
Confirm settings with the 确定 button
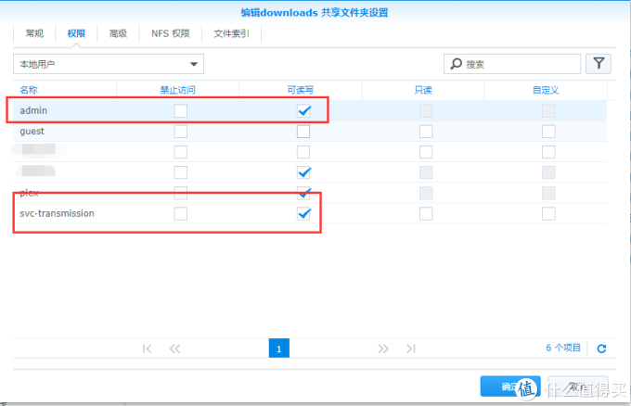[510, 387]
